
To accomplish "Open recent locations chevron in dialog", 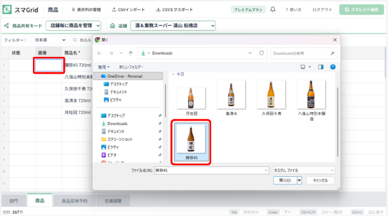I will tap(121, 53).
